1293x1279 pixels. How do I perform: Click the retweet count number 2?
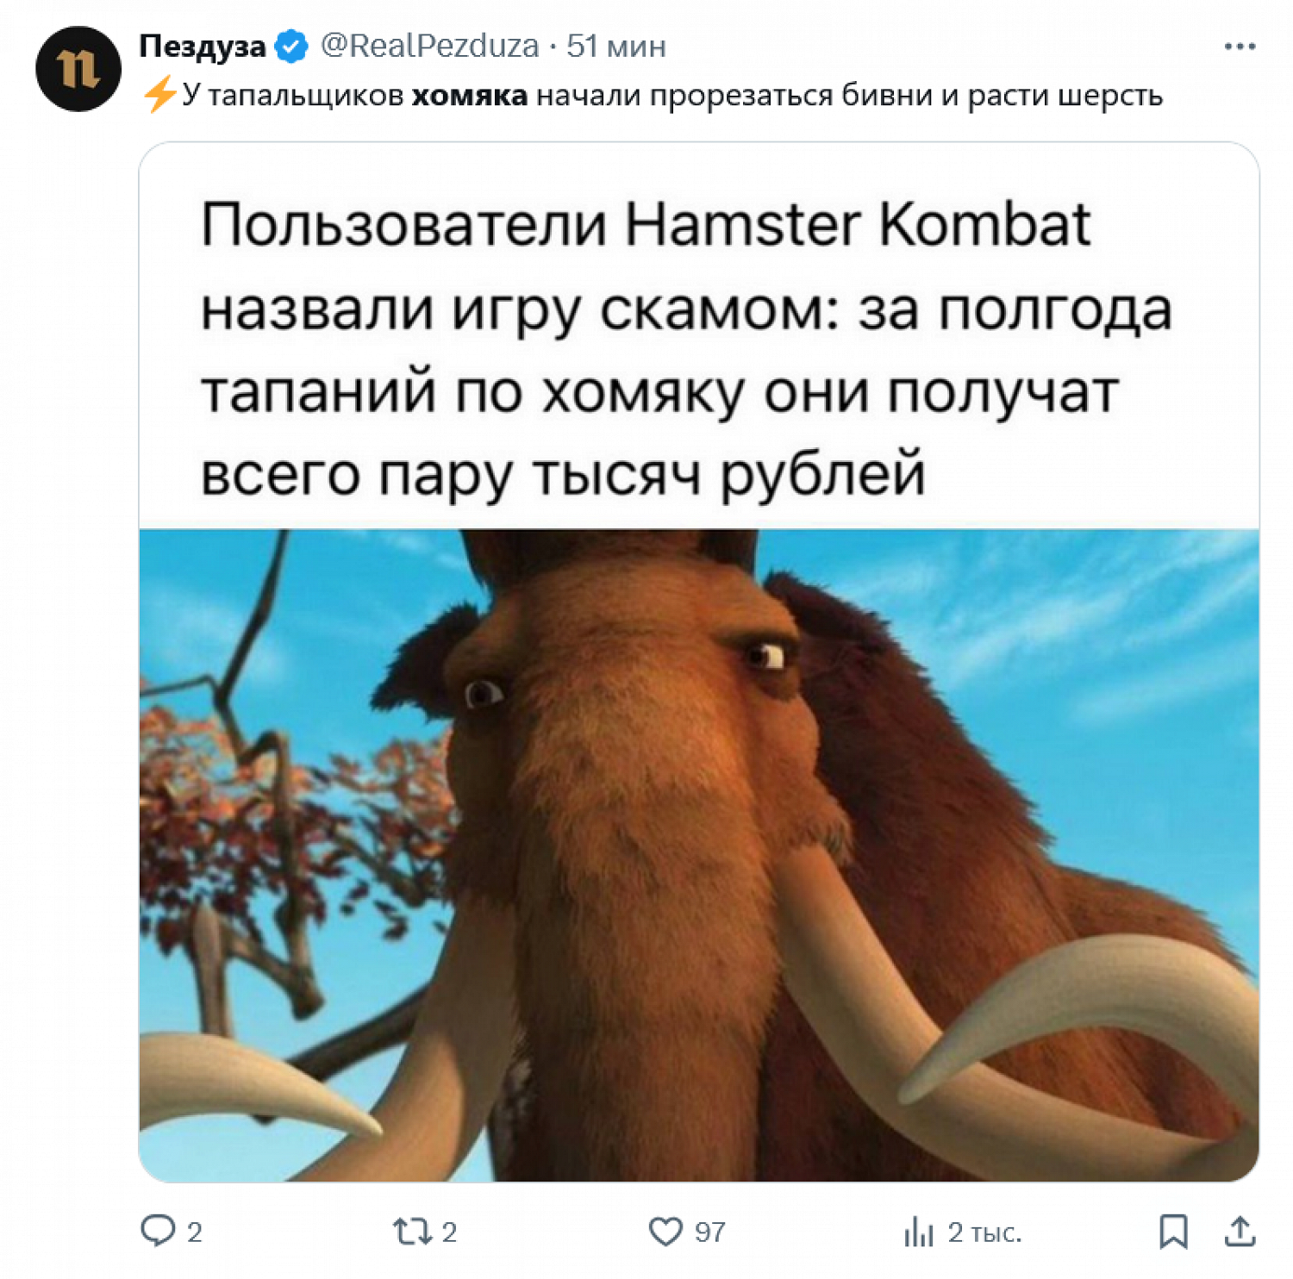click(449, 1232)
